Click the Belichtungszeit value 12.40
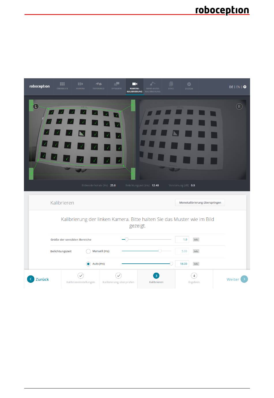274x398 pixels. click(x=155, y=185)
